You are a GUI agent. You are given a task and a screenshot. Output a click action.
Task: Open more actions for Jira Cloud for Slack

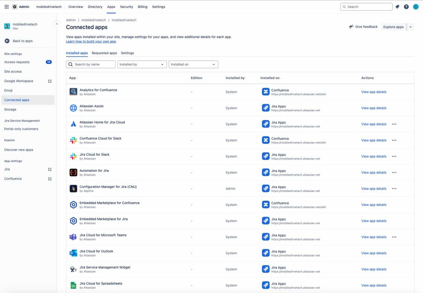(394, 156)
